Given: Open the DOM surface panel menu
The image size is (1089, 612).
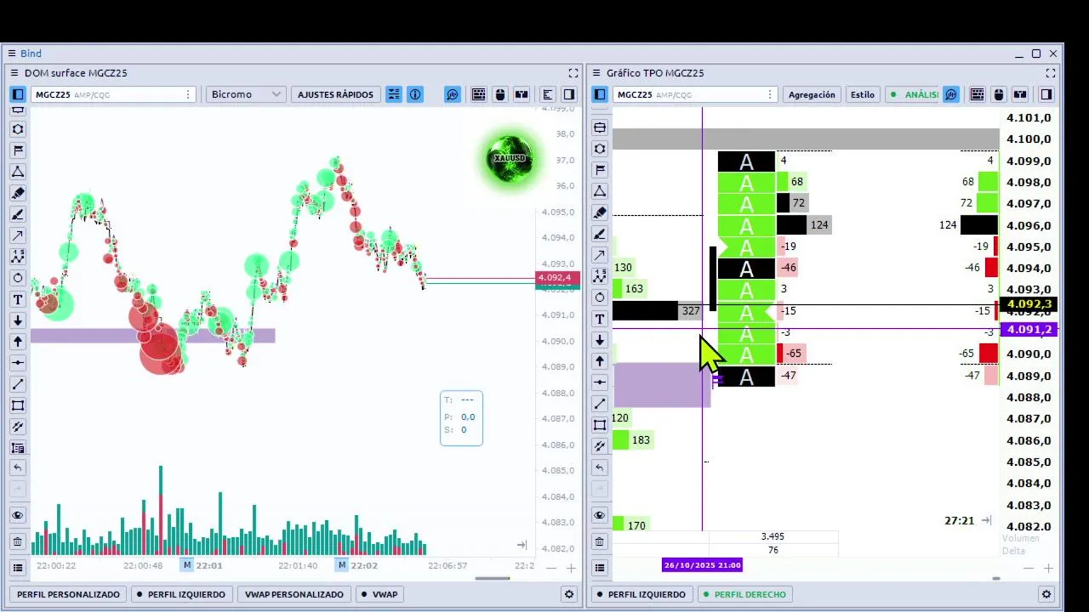Looking at the screenshot, I should 14,73.
